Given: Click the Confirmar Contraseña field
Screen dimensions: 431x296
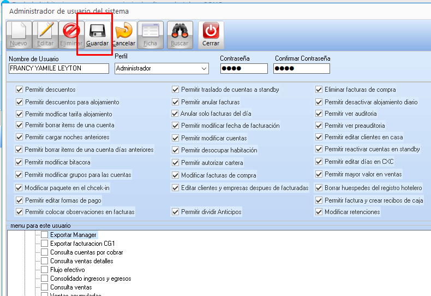Looking at the screenshot, I should (x=301, y=69).
